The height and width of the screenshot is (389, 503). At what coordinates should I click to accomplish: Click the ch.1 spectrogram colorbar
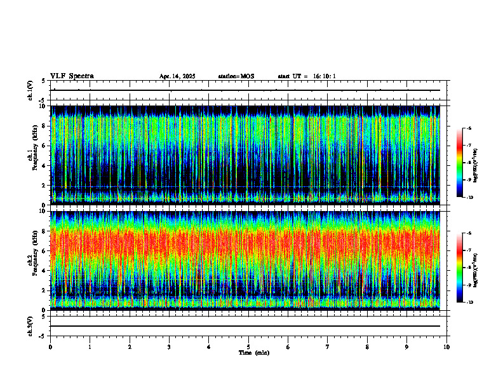pyautogui.click(x=459, y=163)
